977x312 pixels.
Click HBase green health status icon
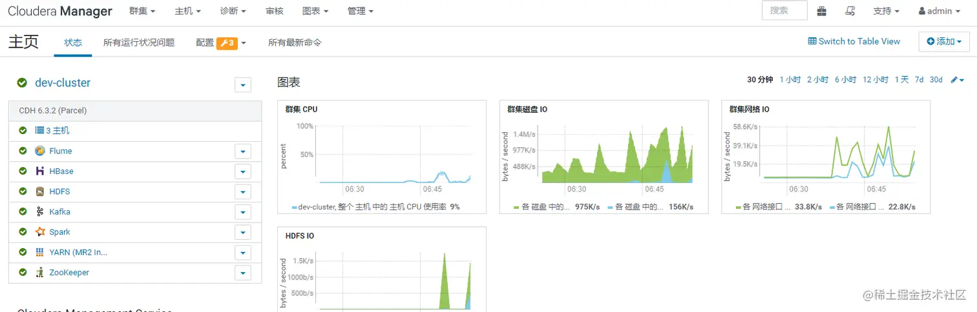tap(23, 171)
